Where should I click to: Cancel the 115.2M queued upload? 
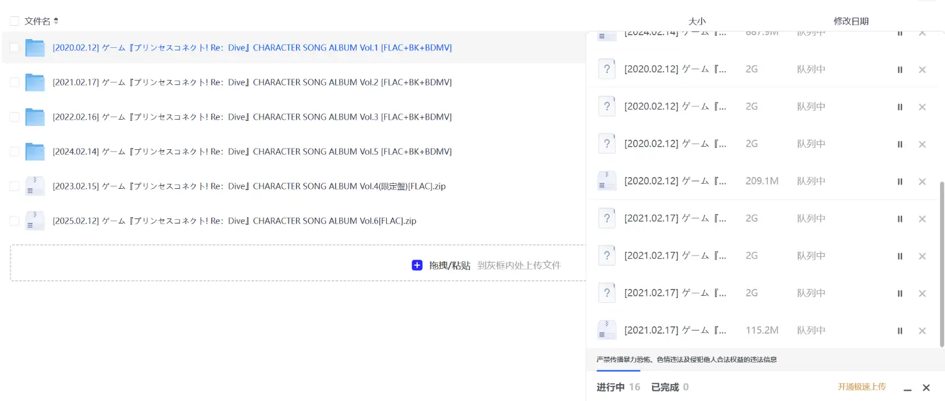tap(922, 330)
